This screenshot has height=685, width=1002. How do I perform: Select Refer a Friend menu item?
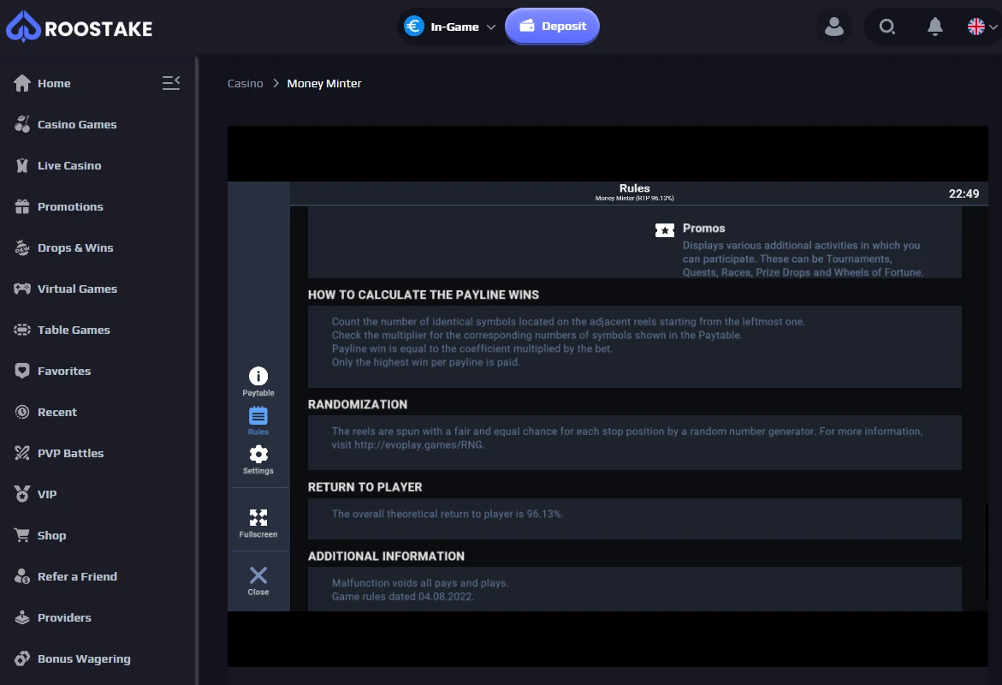point(77,576)
